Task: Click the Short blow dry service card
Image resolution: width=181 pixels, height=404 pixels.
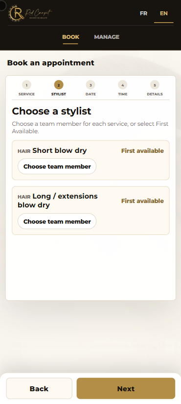Action: [91, 160]
